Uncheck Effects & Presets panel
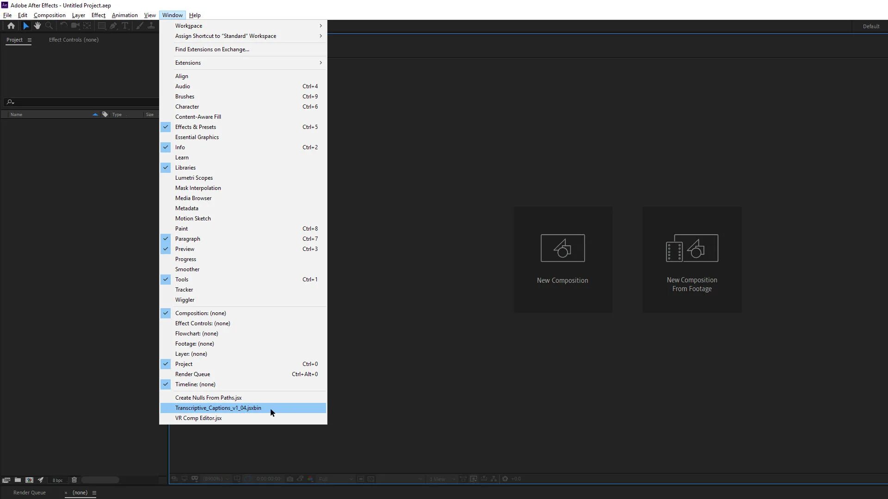Image resolution: width=888 pixels, height=499 pixels. [x=196, y=127]
